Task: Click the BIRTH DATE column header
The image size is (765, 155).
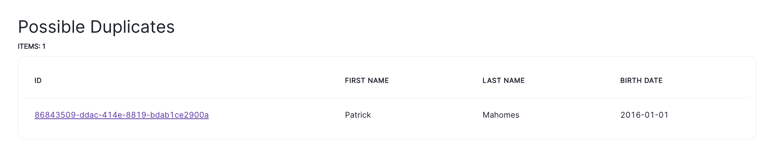Action: point(641,81)
